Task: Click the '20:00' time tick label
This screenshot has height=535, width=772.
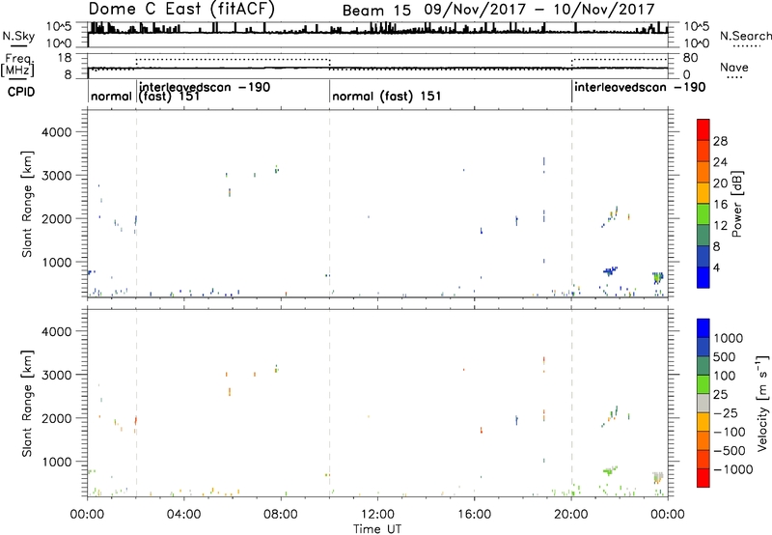Action: pos(570,515)
